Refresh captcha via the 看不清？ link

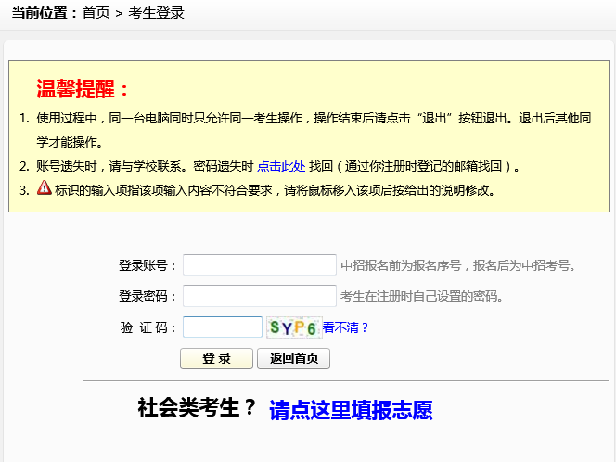coord(345,327)
